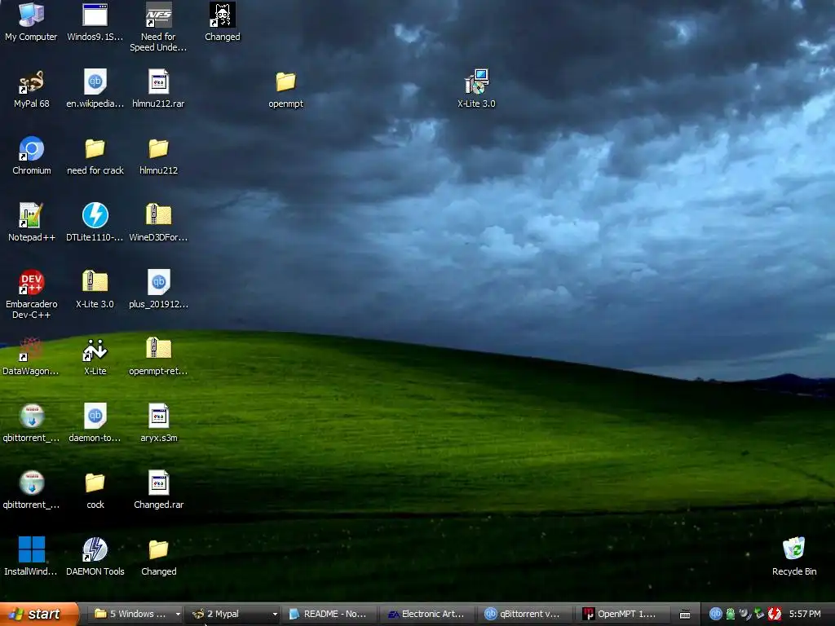Select the DataWagon... shortcut icon

(31, 356)
